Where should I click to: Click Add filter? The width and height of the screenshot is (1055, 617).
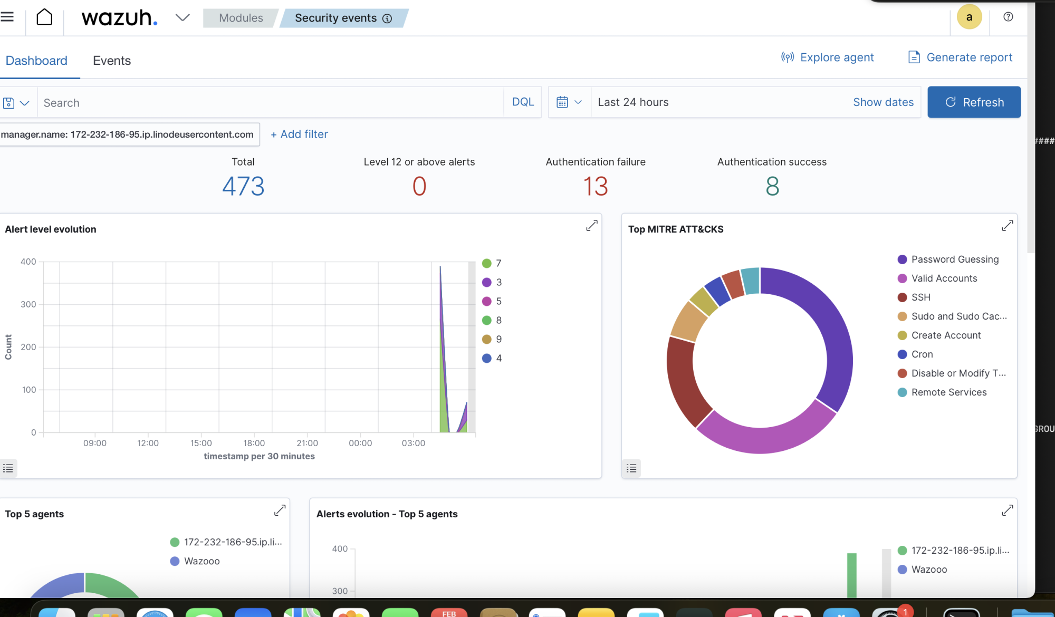pos(299,134)
